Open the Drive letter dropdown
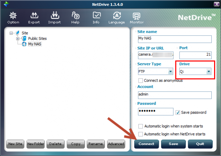Screen dimensions: 221x156 tap(209, 72)
